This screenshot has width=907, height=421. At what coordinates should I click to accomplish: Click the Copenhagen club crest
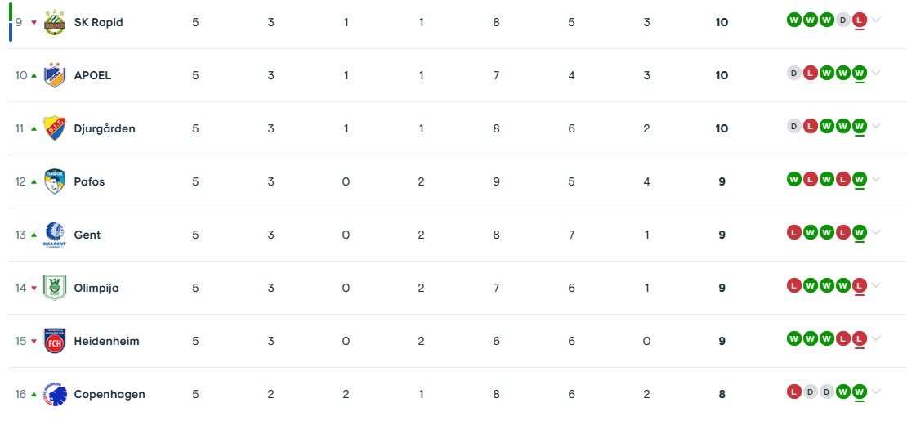tap(55, 394)
